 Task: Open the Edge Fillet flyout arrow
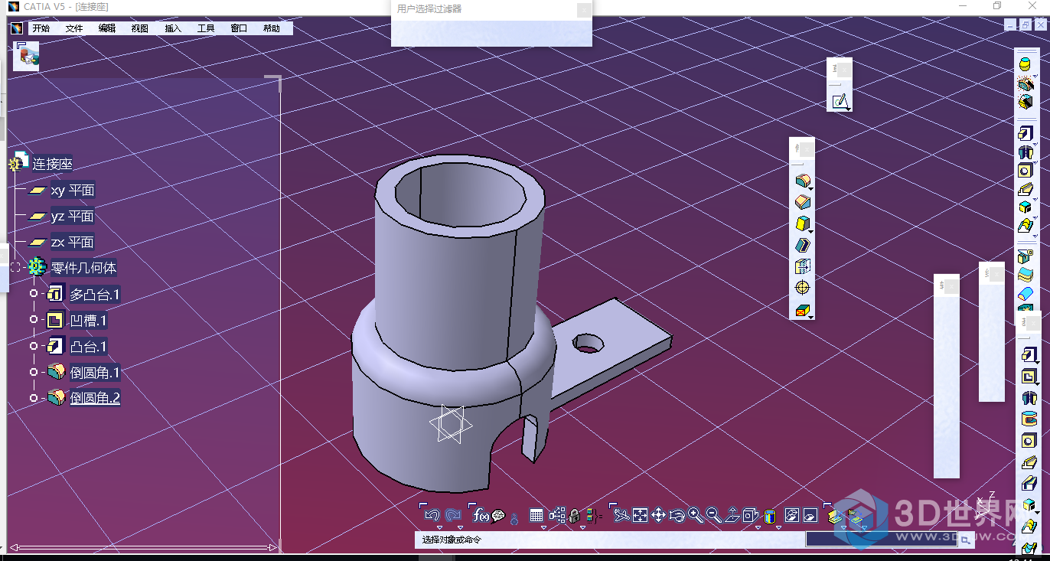[x=811, y=189]
